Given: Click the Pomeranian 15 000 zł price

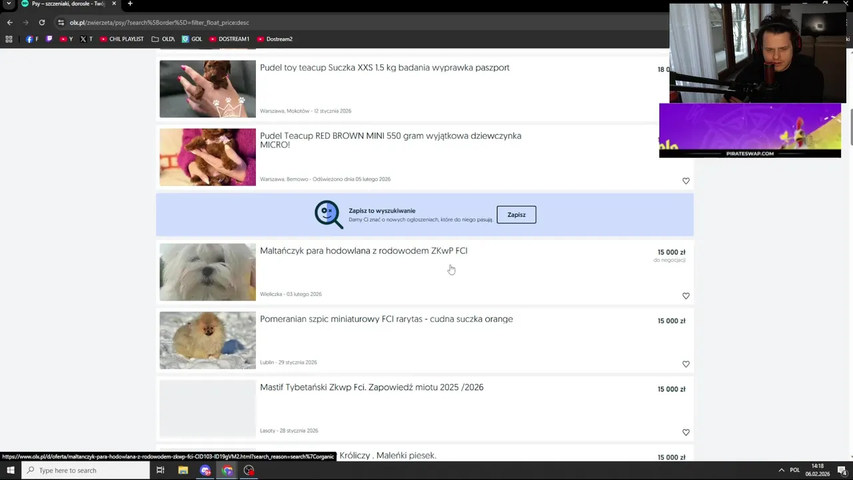Looking at the screenshot, I should [671, 321].
